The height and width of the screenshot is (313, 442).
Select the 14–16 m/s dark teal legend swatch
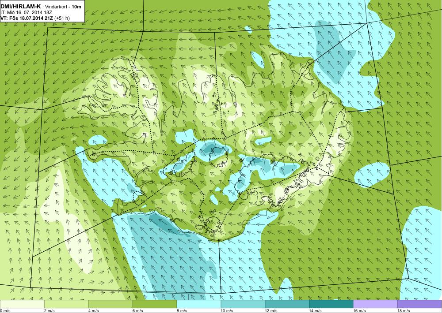coord(331,304)
